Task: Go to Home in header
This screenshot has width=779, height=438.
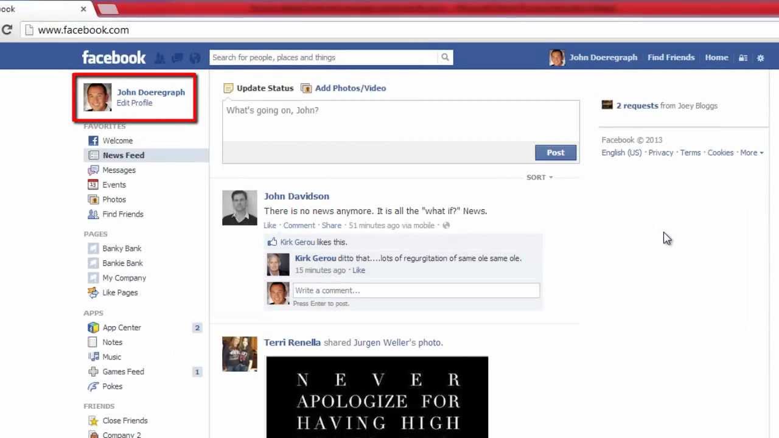Action: 716,57
